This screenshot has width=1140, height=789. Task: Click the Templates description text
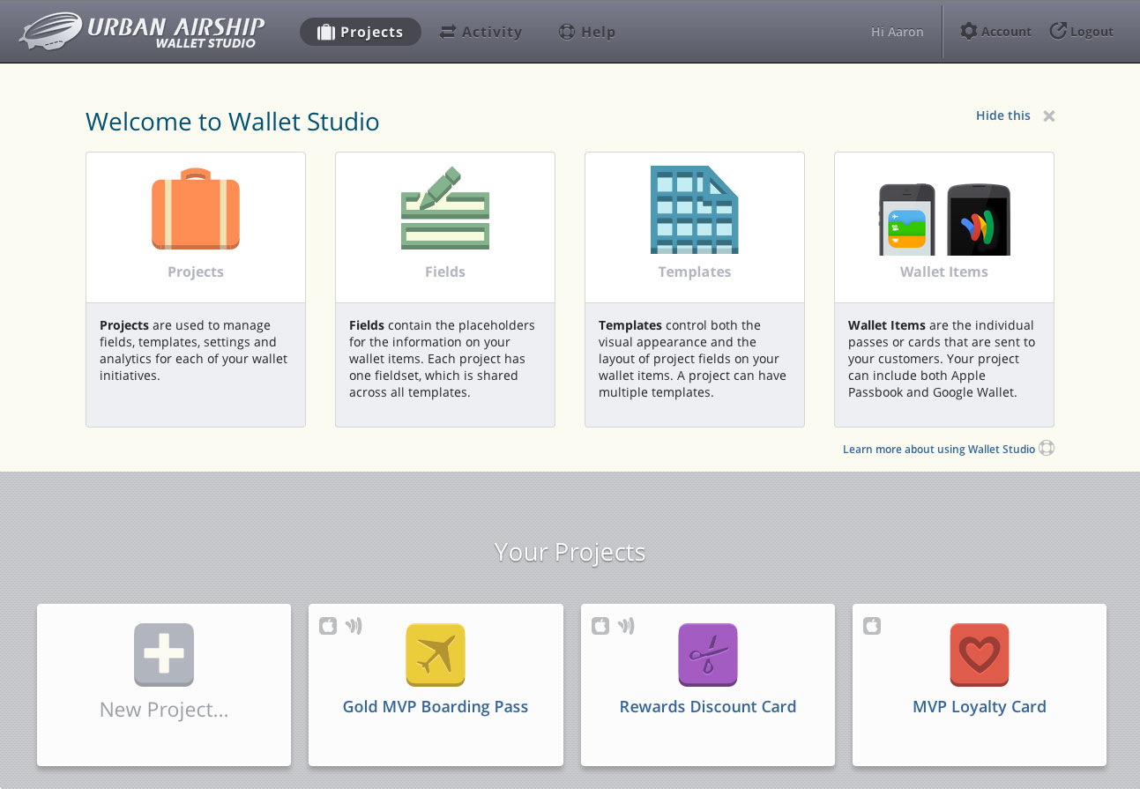[x=693, y=359]
